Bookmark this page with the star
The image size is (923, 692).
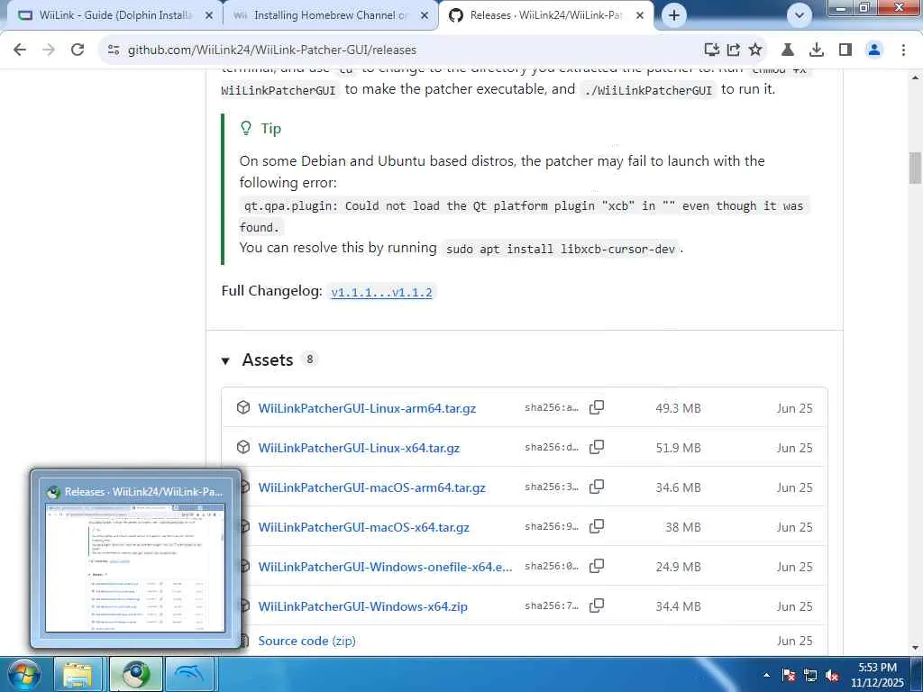tap(755, 50)
